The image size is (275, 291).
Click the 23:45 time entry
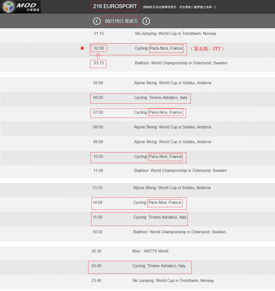pyautogui.click(x=96, y=280)
